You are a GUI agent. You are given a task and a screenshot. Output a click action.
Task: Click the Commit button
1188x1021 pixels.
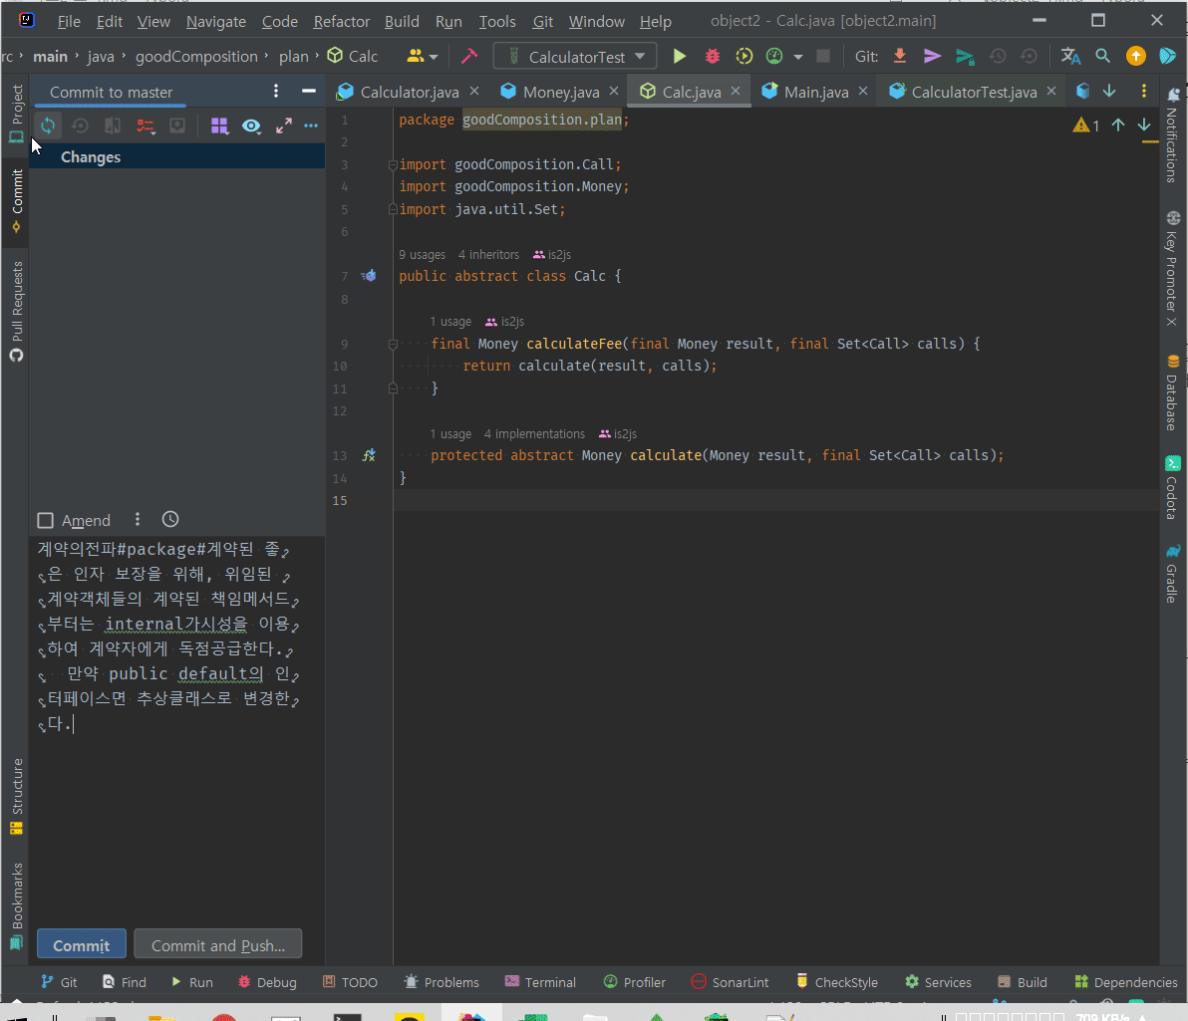(x=82, y=945)
